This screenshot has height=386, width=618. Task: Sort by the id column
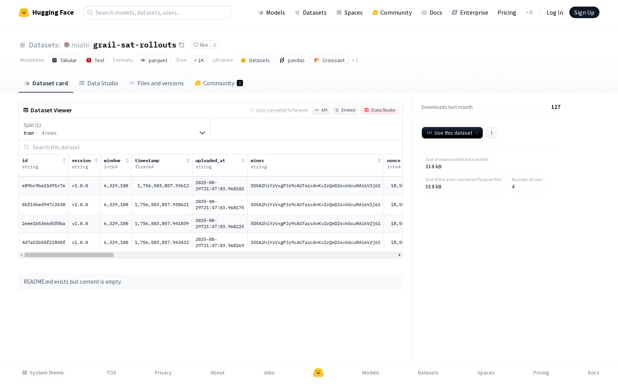[64, 161]
